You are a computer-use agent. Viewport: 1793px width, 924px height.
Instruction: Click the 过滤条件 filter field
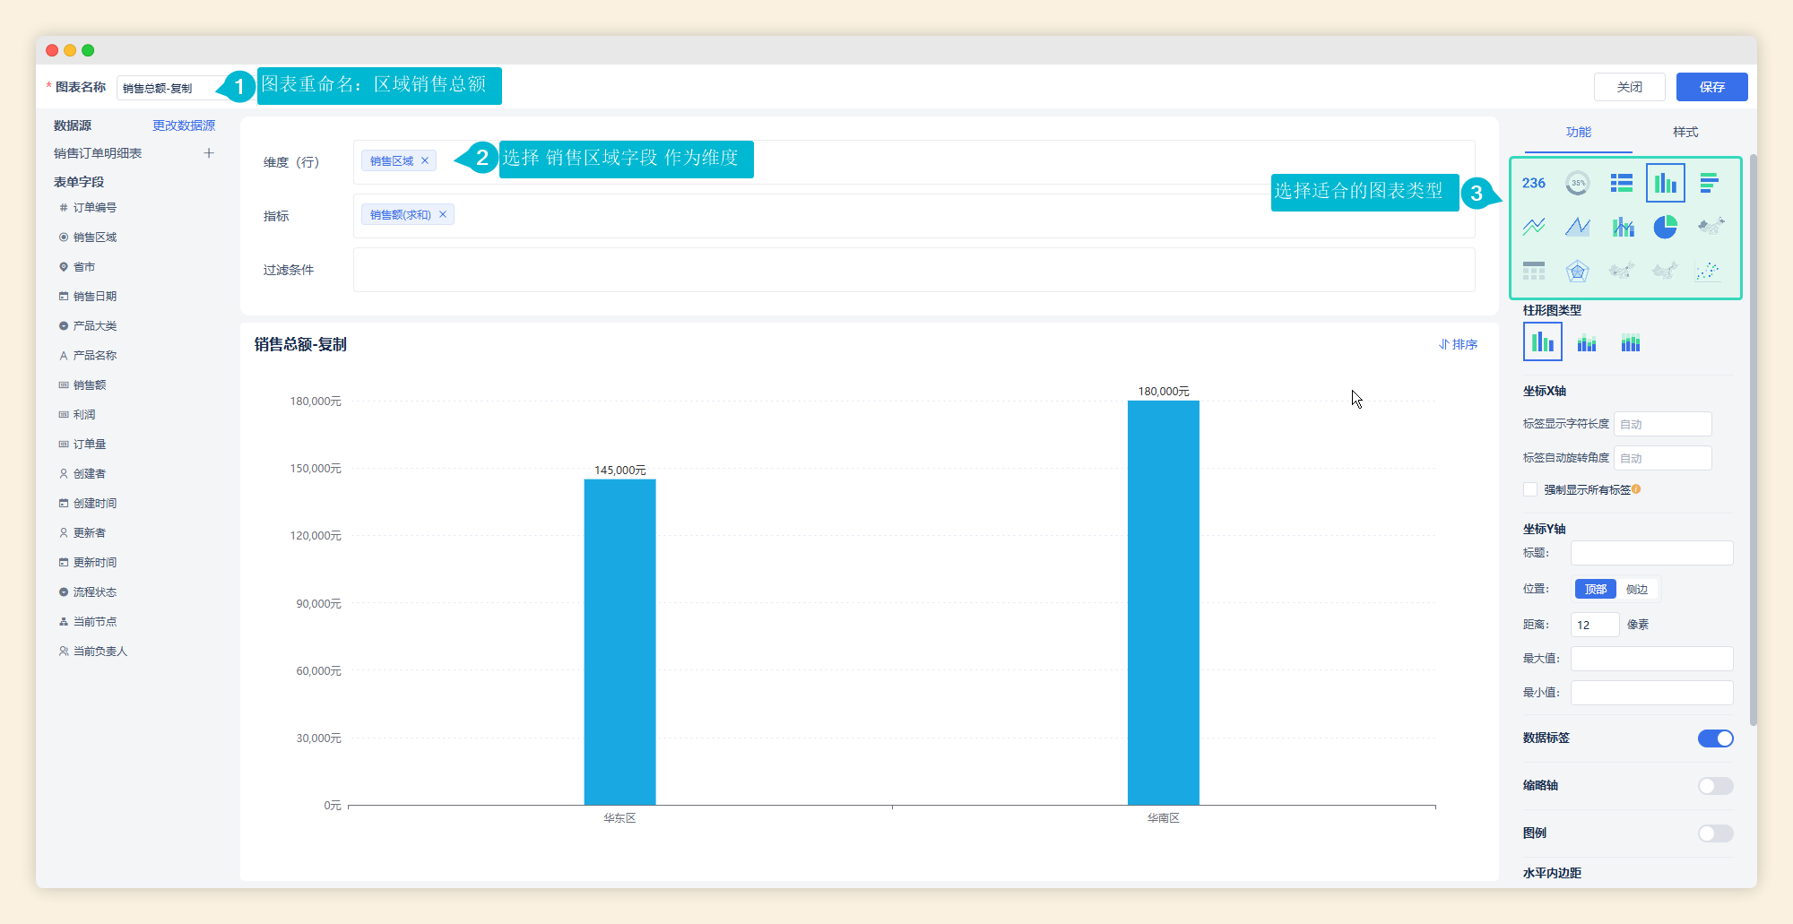[x=914, y=270]
